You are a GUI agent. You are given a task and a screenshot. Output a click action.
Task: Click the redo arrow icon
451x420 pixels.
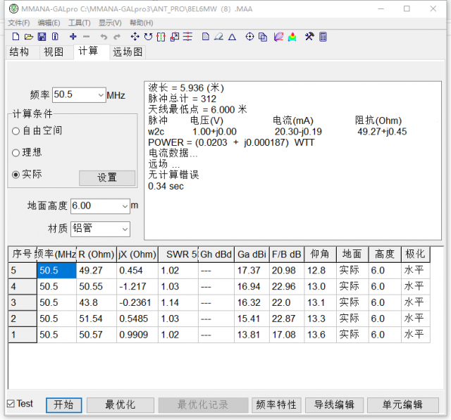point(117,37)
